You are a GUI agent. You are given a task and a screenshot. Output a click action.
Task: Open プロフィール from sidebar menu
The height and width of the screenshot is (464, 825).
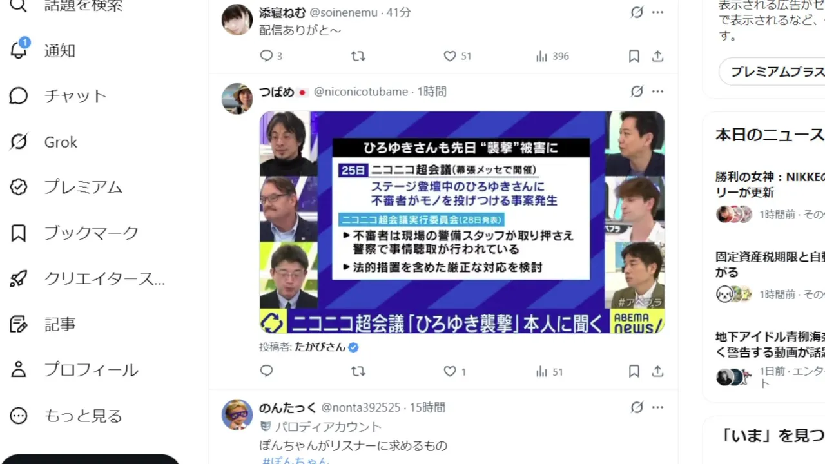(74, 370)
